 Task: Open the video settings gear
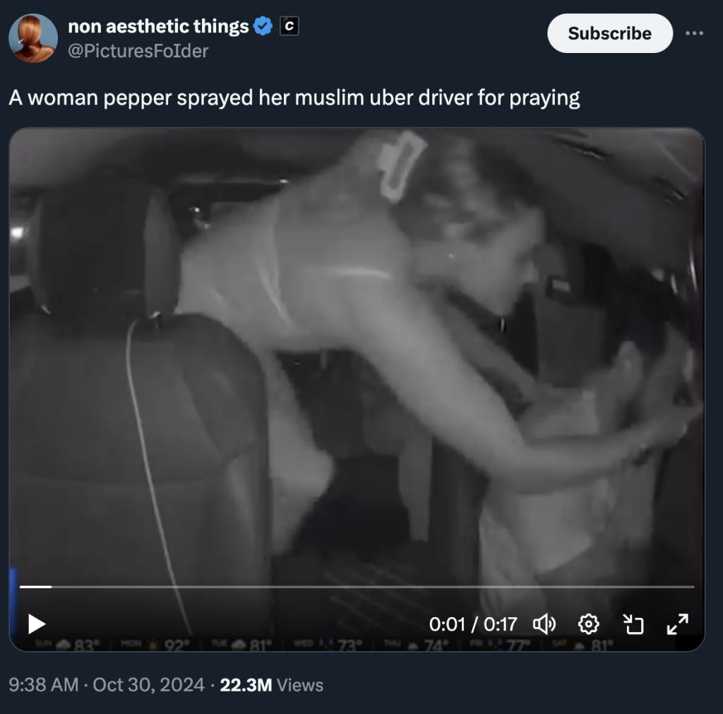pyautogui.click(x=588, y=624)
